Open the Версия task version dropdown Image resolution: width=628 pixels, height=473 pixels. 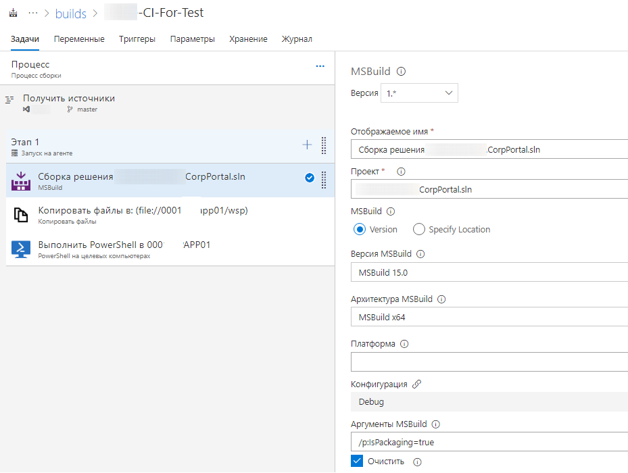pyautogui.click(x=419, y=93)
